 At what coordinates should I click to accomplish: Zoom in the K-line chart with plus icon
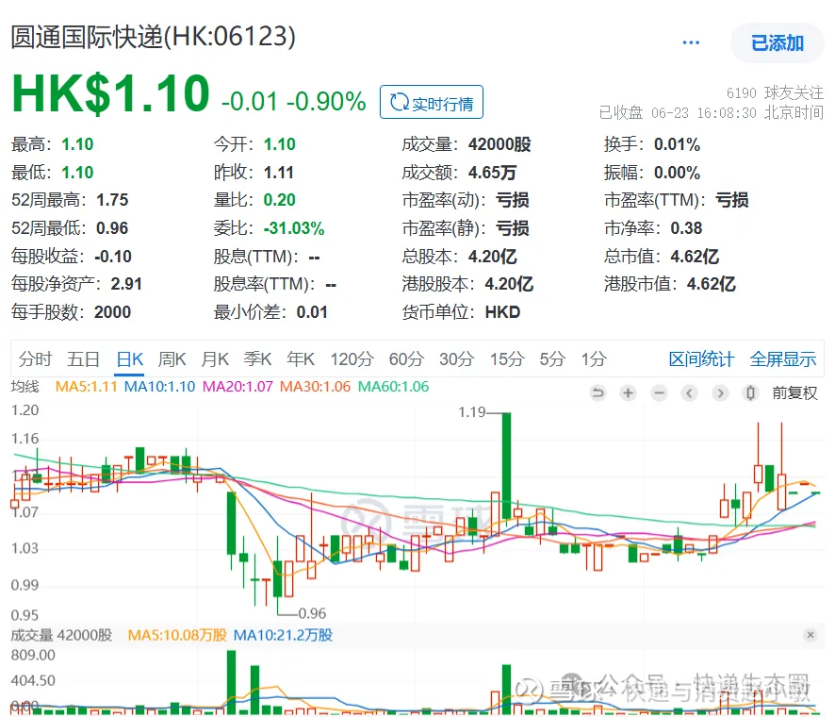pos(629,393)
